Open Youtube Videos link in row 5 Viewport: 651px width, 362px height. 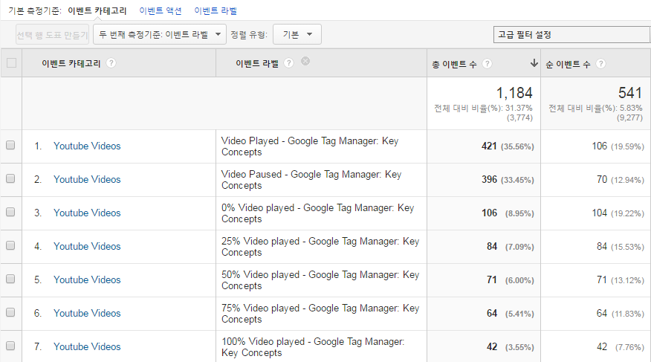tap(87, 279)
